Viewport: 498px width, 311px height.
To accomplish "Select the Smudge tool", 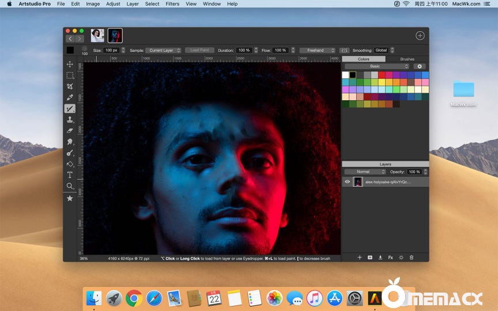I will [70, 142].
